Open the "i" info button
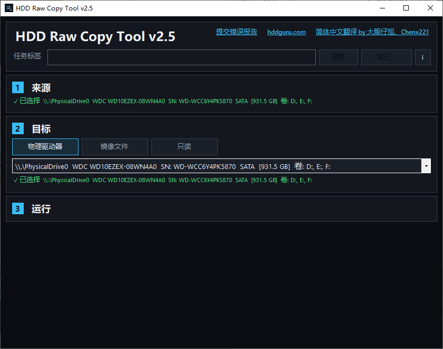This screenshot has width=443, height=349. point(423,57)
